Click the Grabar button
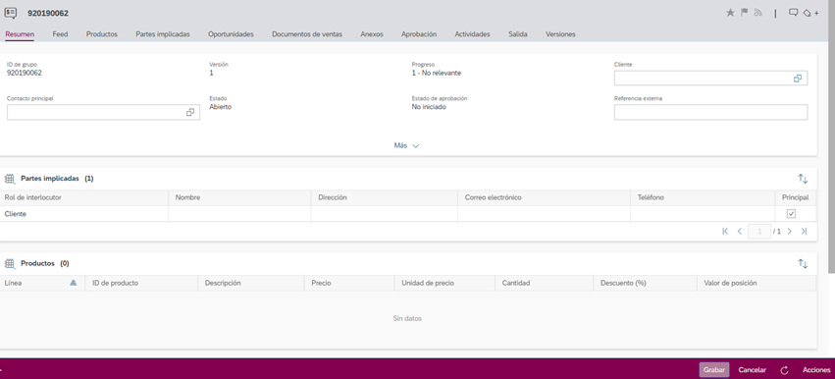Image resolution: width=835 pixels, height=379 pixels. coord(714,370)
